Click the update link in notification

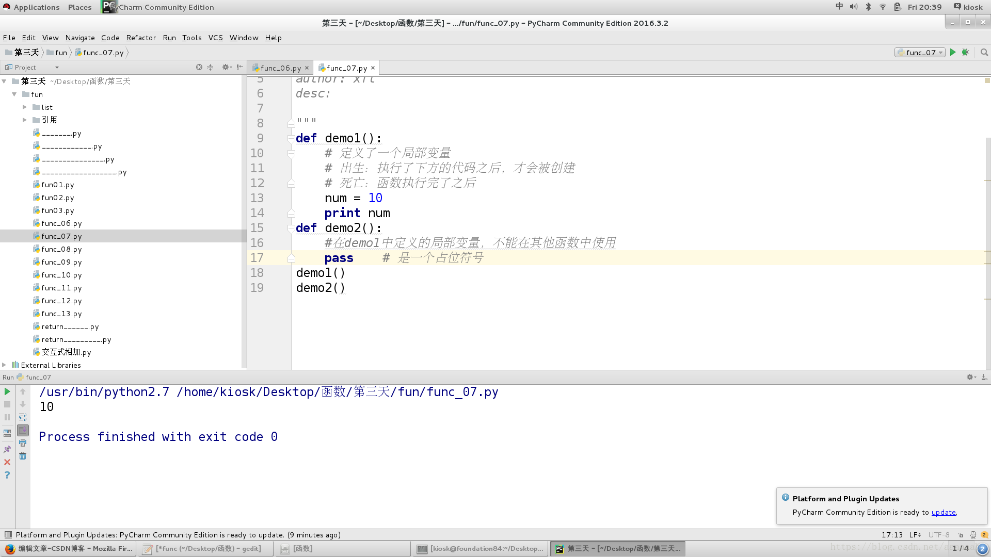click(x=943, y=512)
